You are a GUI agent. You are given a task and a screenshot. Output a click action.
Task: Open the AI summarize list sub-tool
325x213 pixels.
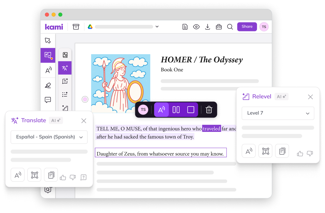[x=65, y=94]
